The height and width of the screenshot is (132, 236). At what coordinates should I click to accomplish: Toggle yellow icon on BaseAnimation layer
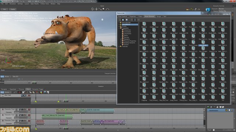click(226, 110)
